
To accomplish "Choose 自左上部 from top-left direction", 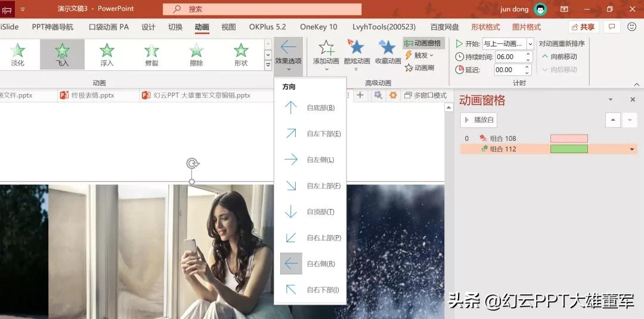I will 291,186.
